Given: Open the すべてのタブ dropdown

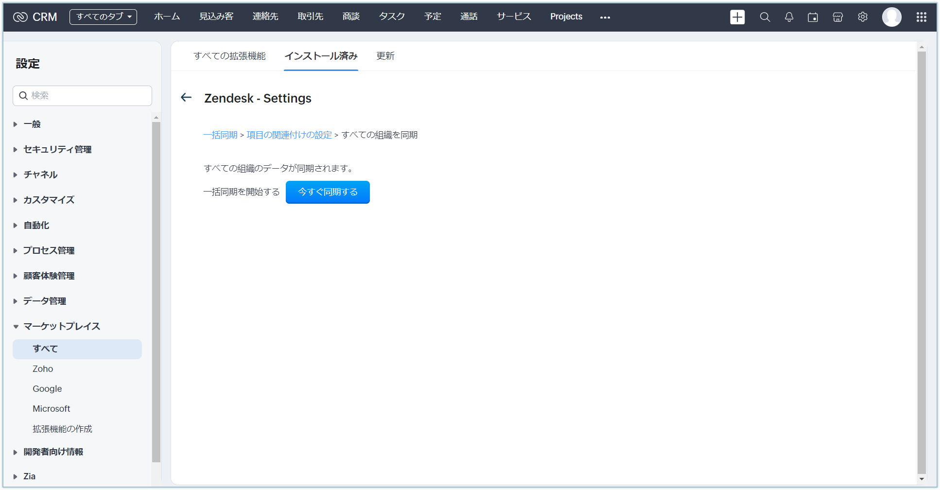Looking at the screenshot, I should [103, 17].
